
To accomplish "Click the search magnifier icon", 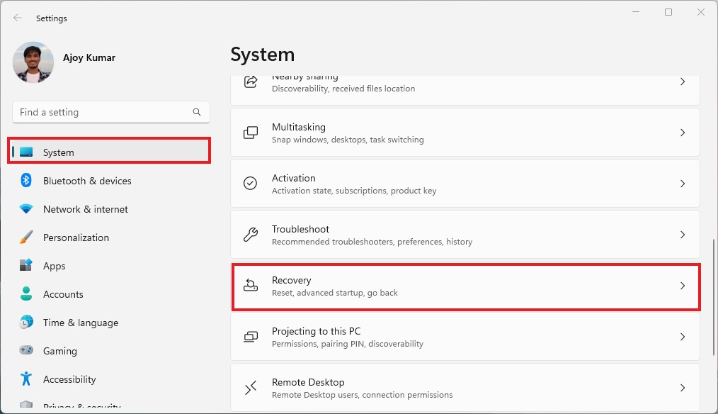I will coord(197,112).
